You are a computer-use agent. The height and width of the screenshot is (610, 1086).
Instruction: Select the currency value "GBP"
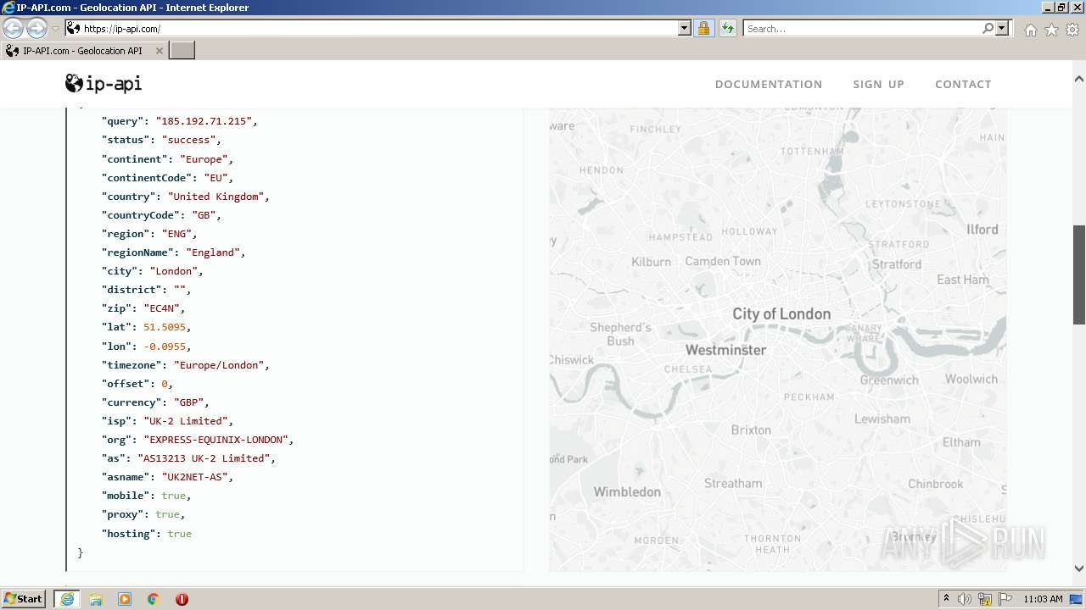(188, 402)
